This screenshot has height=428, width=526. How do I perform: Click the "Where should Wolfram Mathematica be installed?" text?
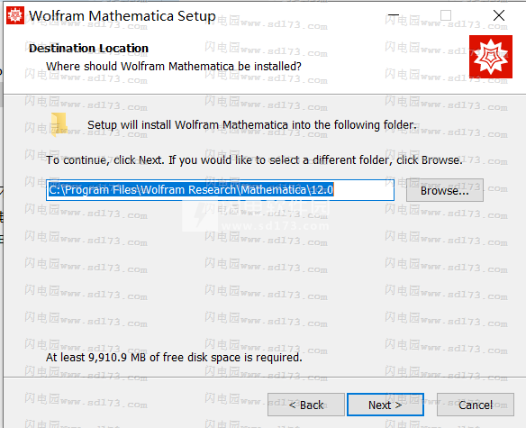[x=174, y=67]
